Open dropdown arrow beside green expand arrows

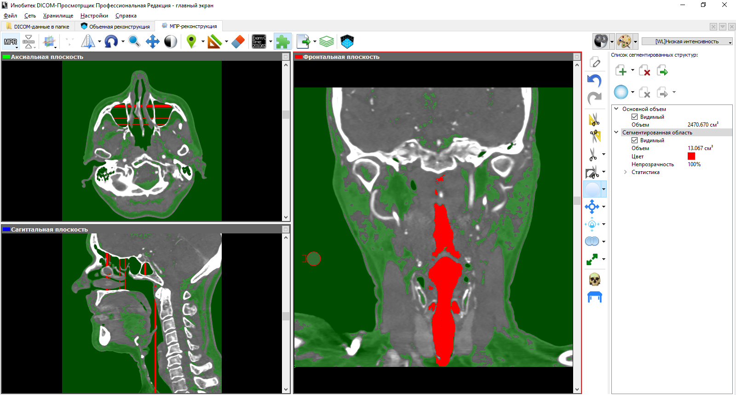(604, 259)
